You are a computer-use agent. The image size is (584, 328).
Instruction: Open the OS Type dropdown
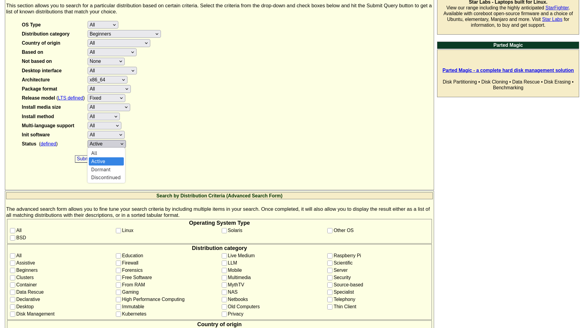(103, 25)
